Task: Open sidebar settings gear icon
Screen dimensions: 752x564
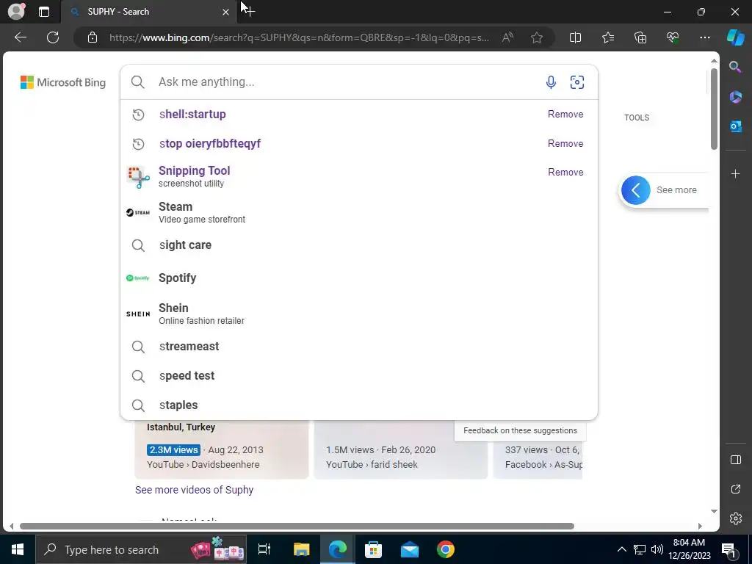Action: (736, 518)
